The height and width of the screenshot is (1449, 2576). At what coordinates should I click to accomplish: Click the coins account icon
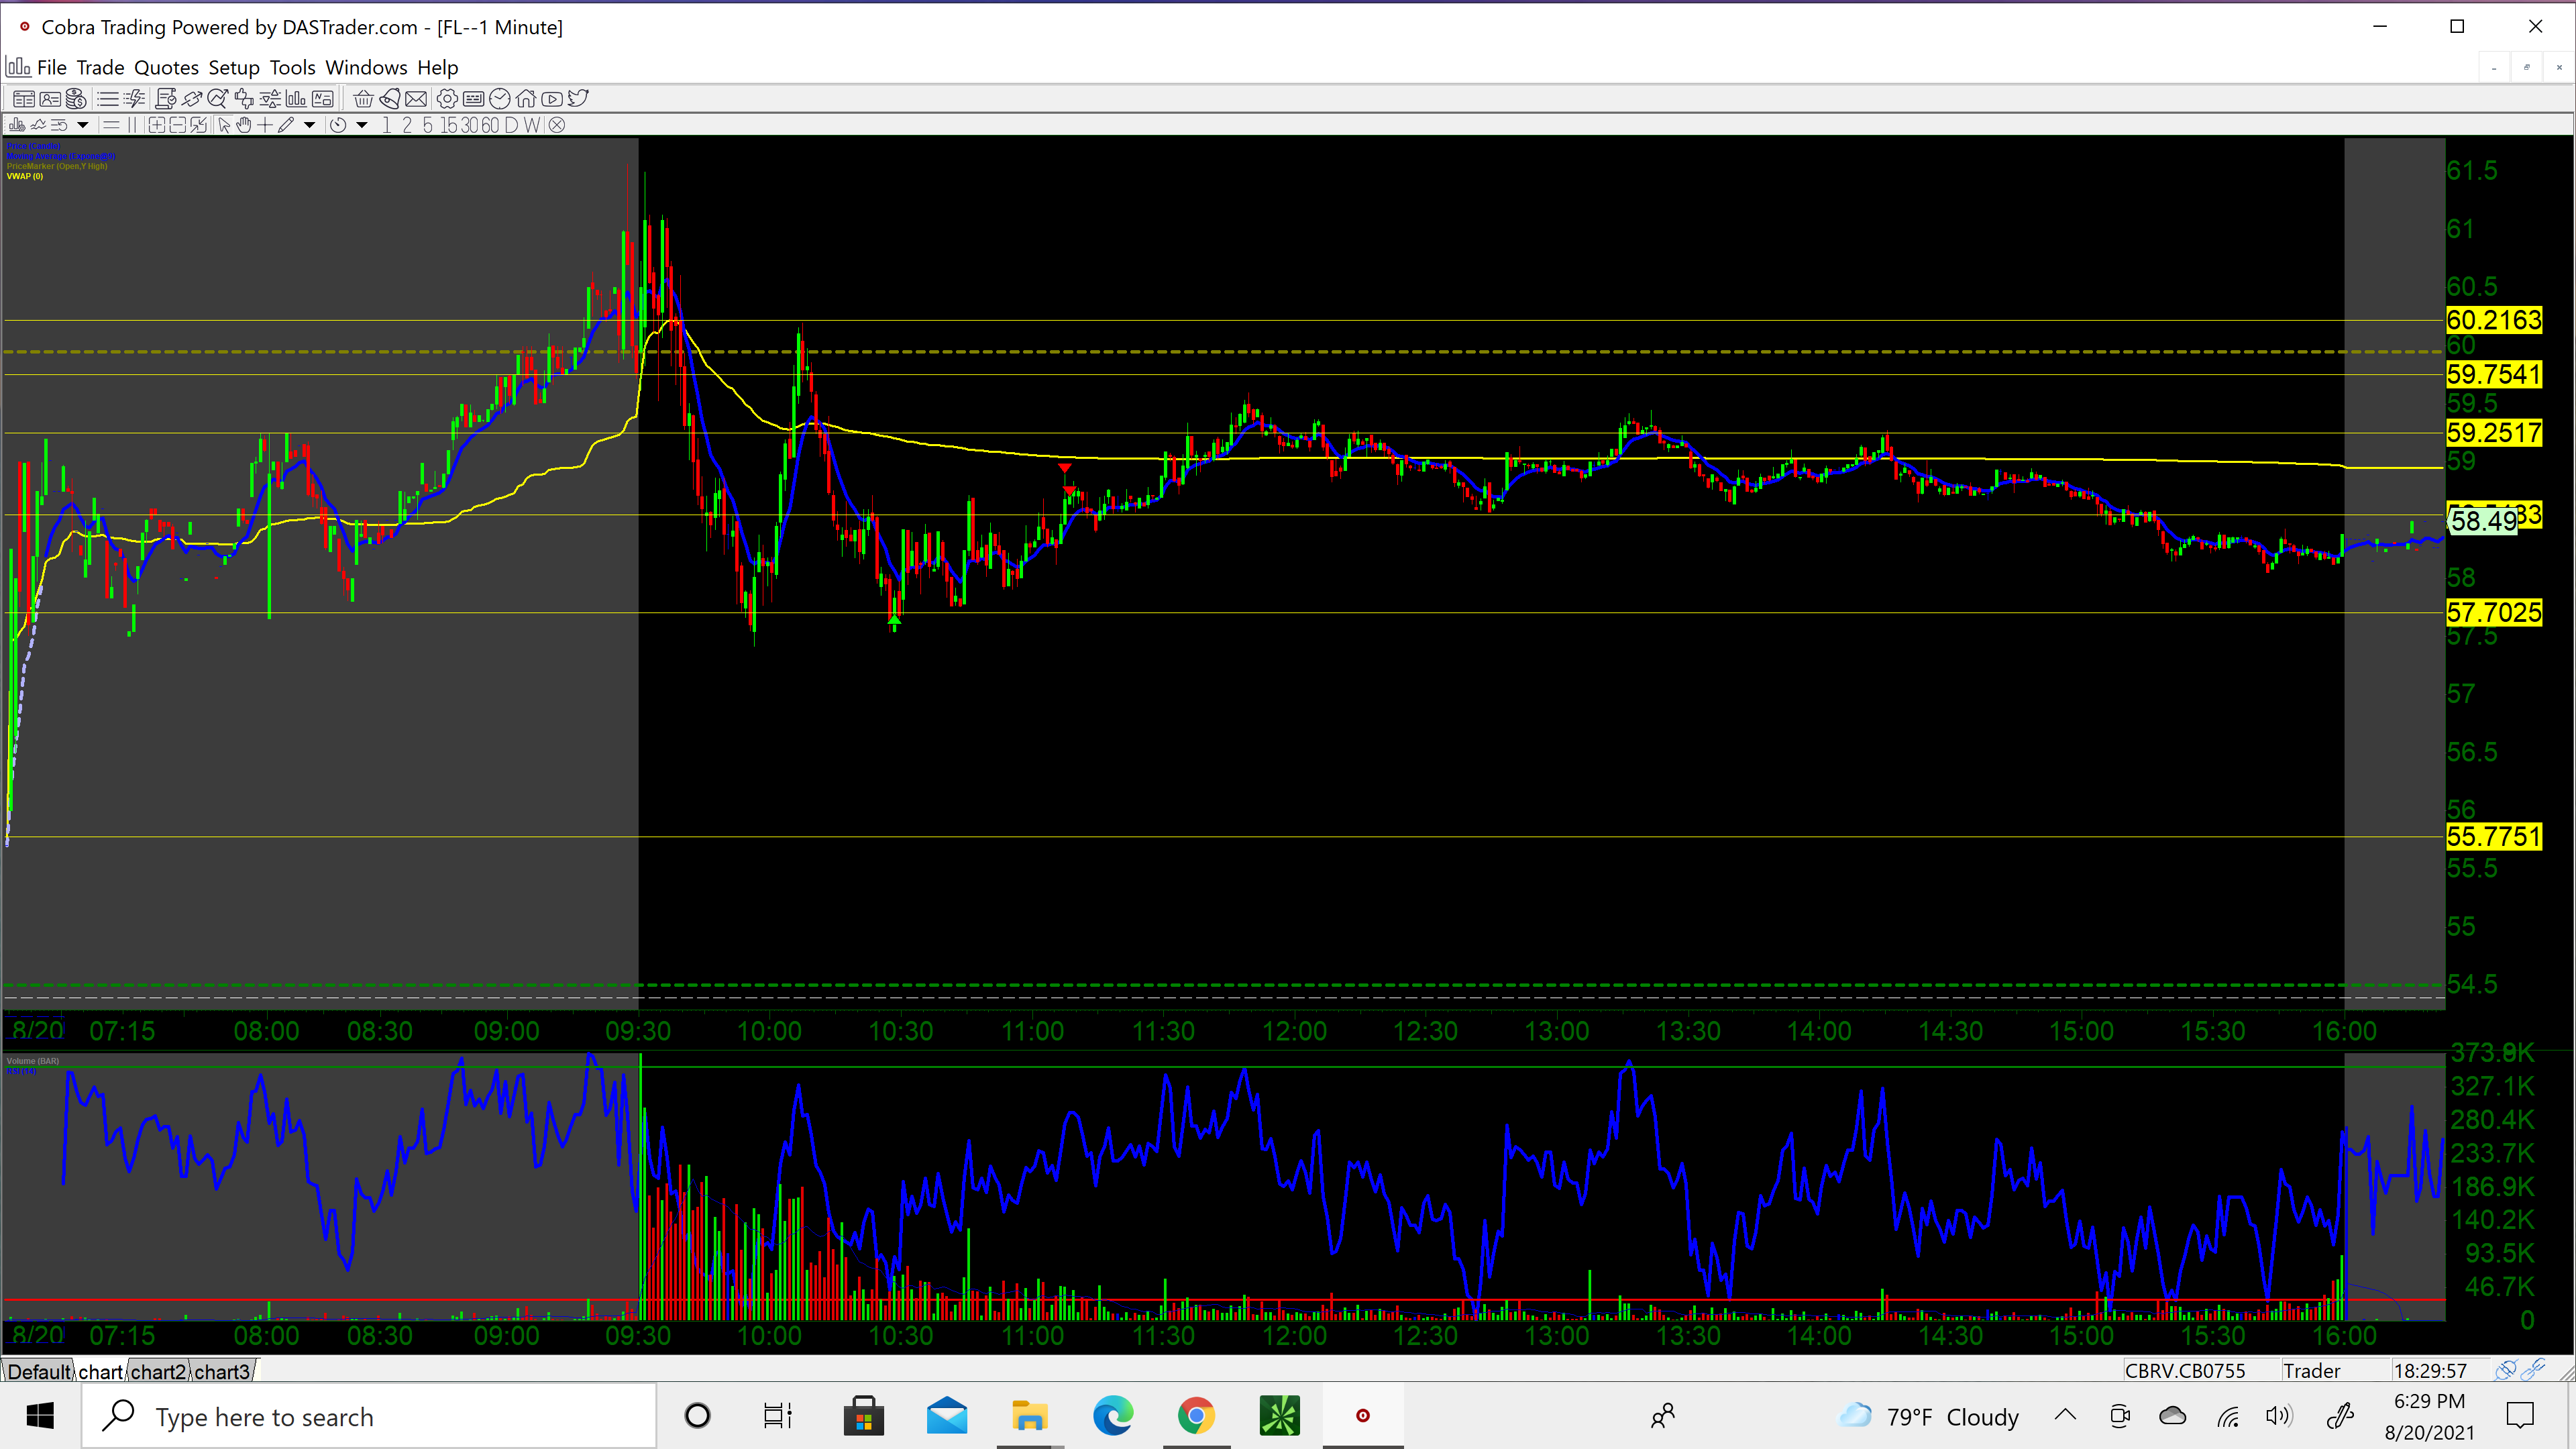click(x=76, y=99)
